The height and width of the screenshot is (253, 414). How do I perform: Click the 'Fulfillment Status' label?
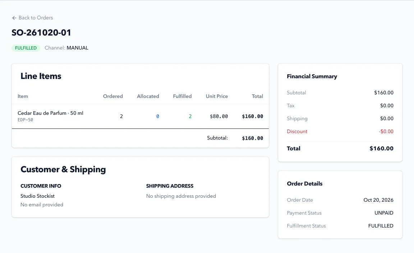[x=306, y=226]
